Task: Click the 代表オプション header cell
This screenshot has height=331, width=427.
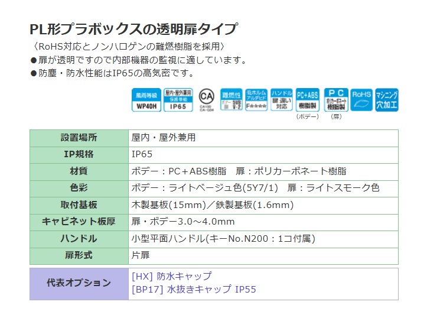Action: pos(79,284)
